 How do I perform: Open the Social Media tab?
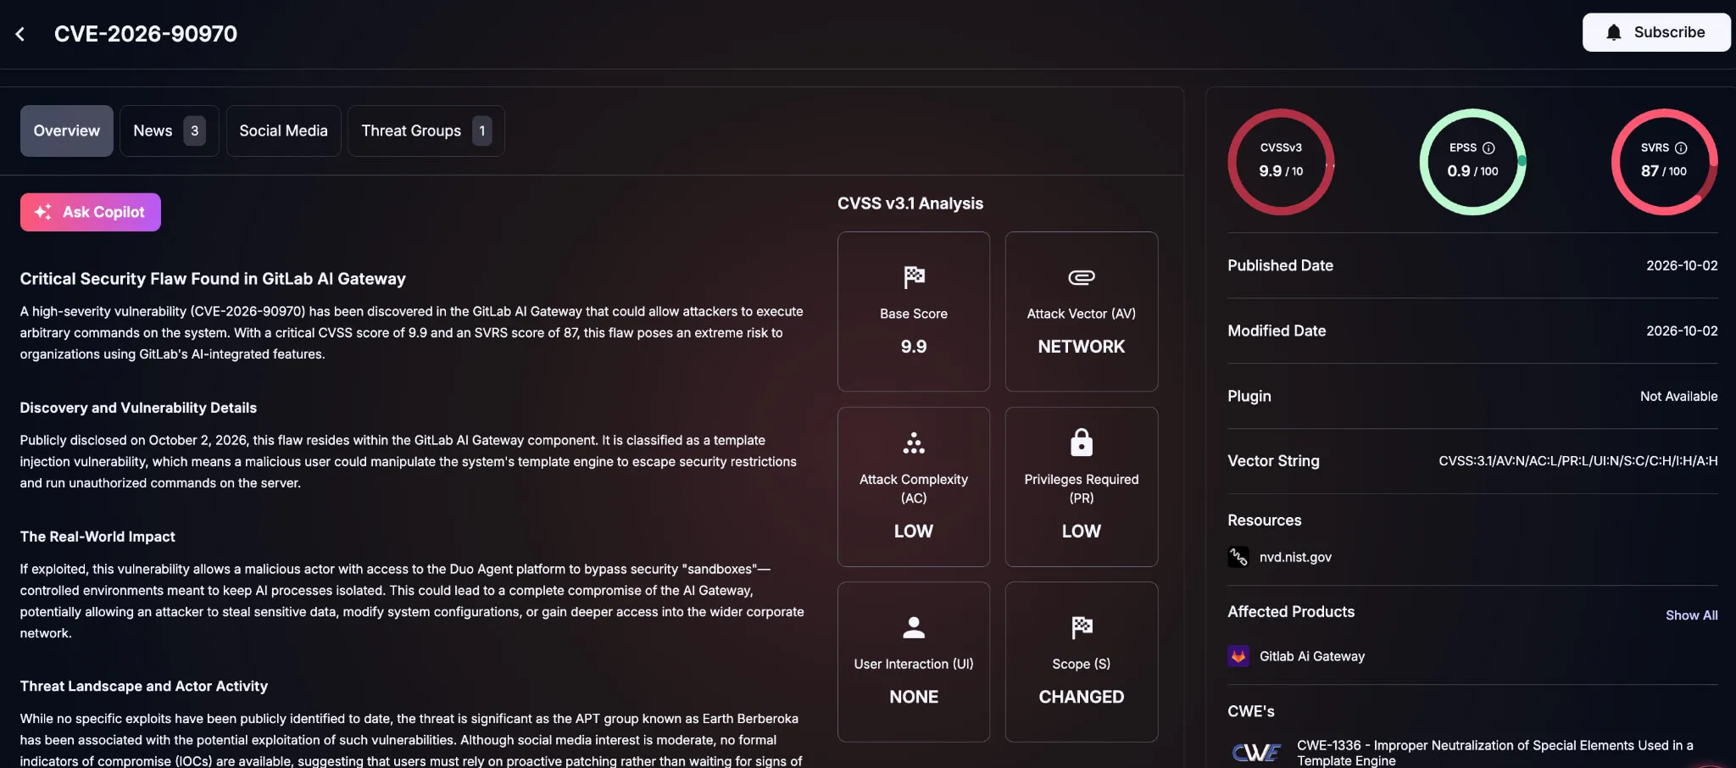283,131
